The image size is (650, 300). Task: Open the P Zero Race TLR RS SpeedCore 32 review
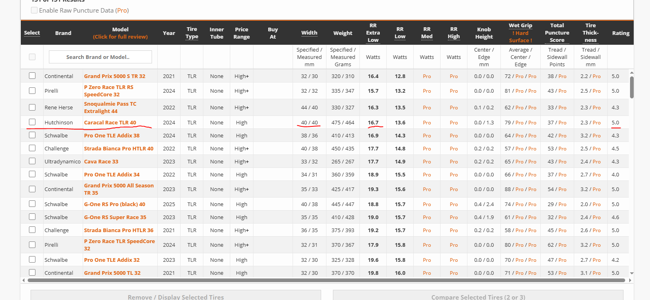point(109,91)
